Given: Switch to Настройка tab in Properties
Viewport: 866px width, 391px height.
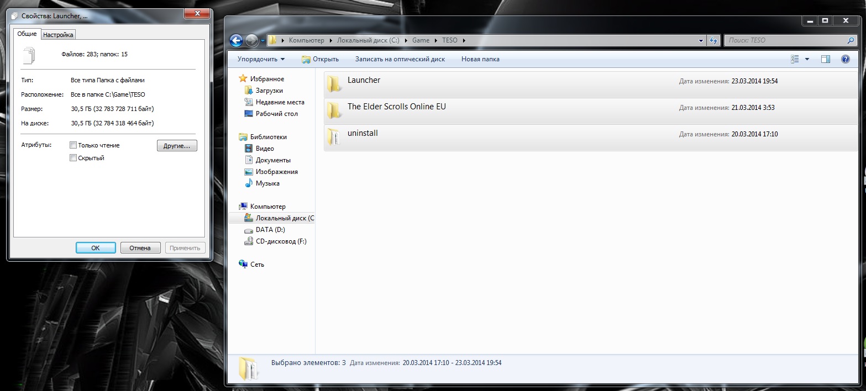Looking at the screenshot, I should point(58,35).
